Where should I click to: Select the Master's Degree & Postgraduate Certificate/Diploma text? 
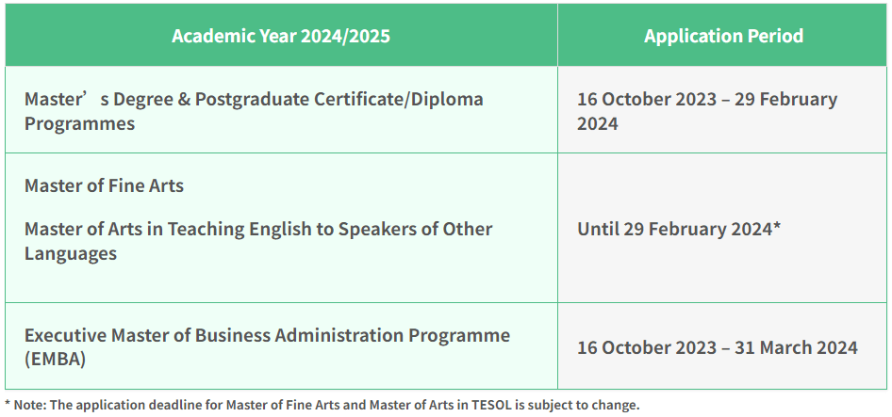tap(254, 99)
